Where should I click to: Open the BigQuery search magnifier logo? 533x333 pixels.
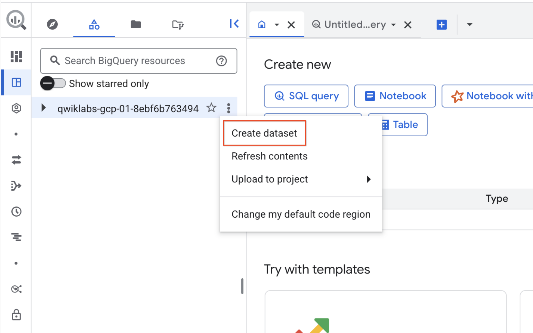[16, 19]
